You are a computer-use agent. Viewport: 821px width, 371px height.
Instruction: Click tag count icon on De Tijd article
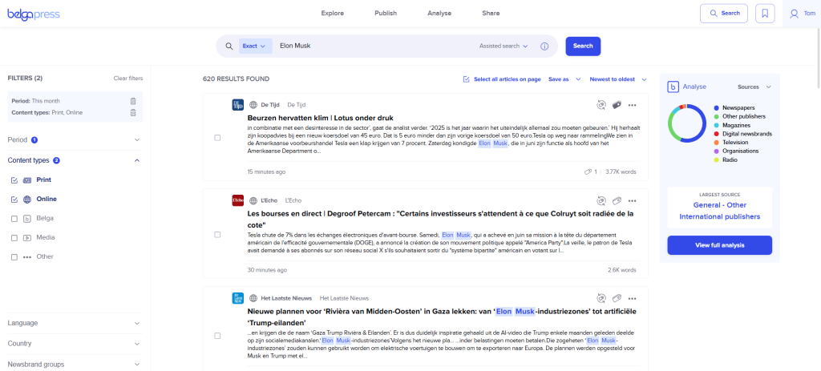click(x=588, y=171)
